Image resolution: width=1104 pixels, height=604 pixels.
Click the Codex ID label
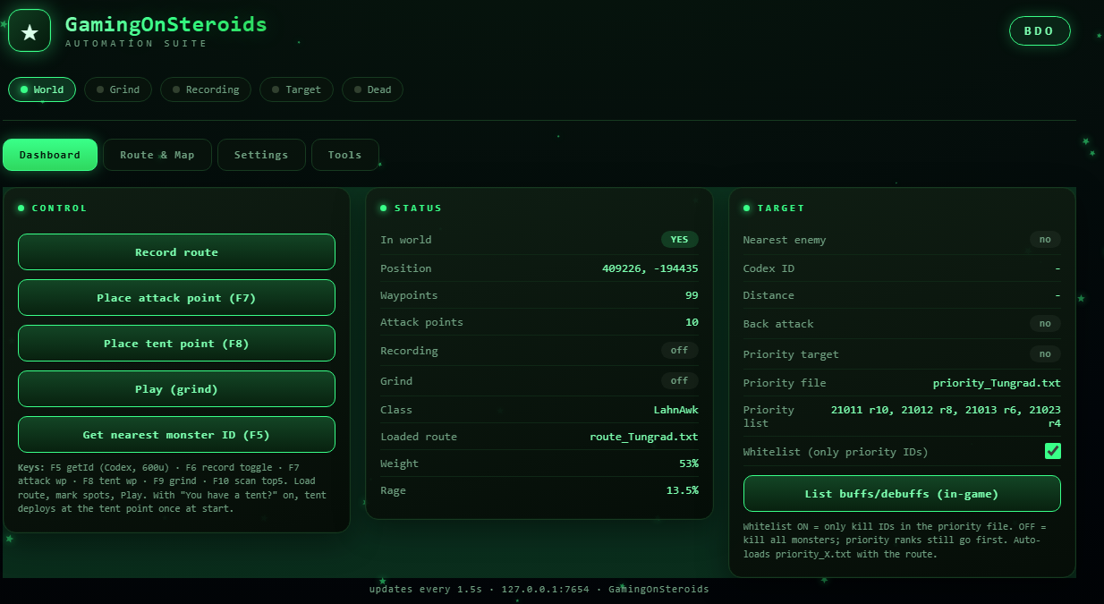click(x=769, y=268)
